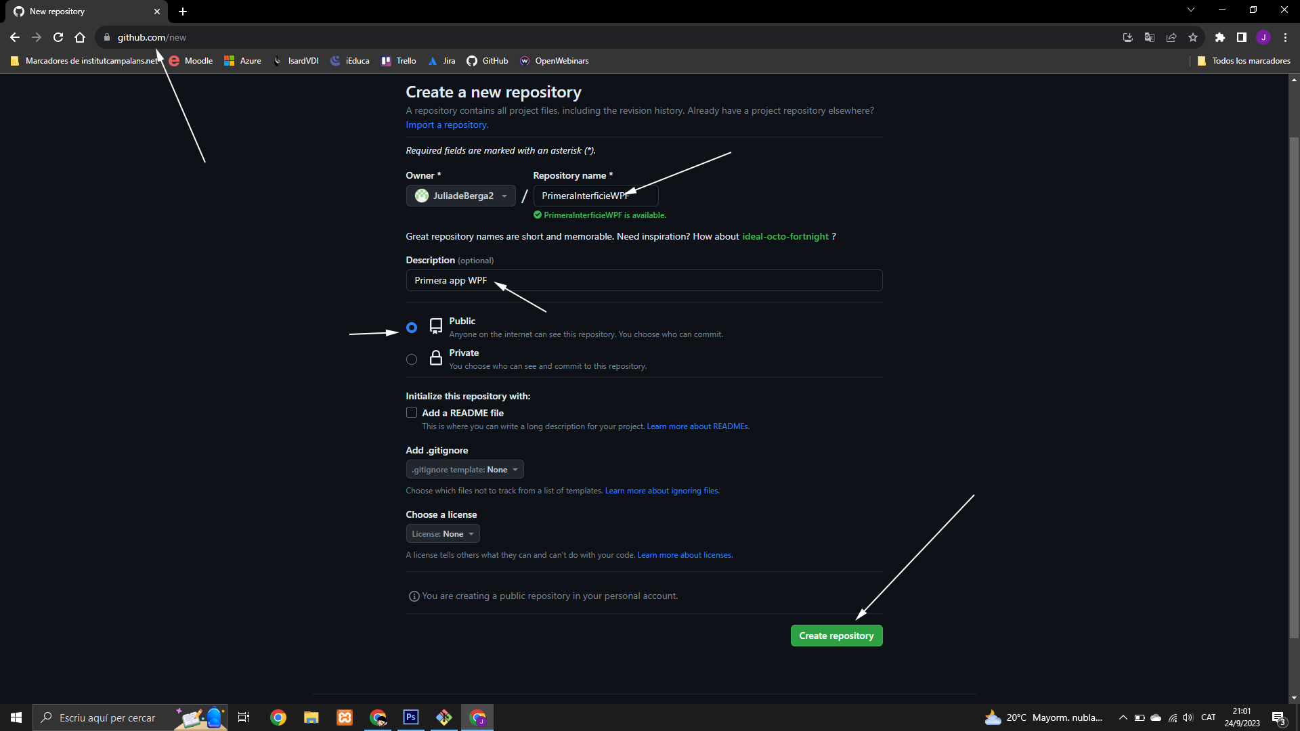Click the Photoshop icon in the taskbar
1300x731 pixels.
click(411, 717)
